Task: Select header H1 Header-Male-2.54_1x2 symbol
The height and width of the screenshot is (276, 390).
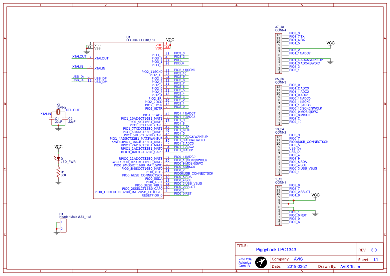Action: [63, 225]
